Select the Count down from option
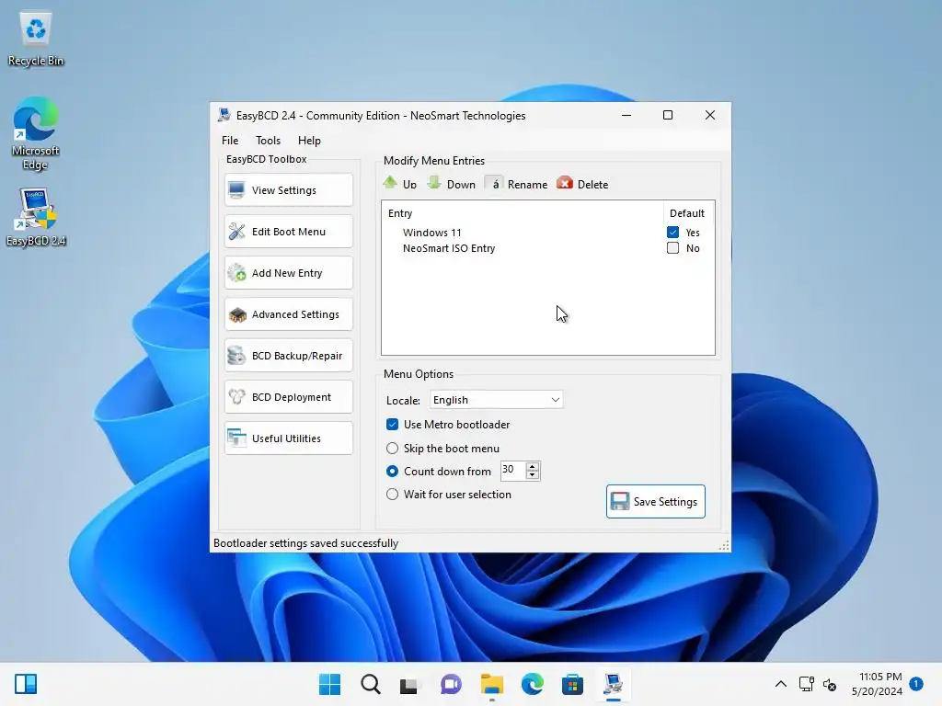942x706 pixels. (392, 472)
